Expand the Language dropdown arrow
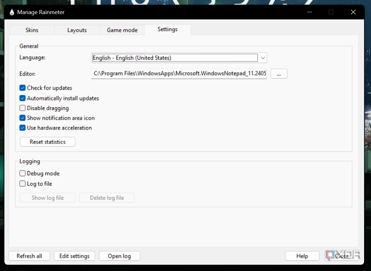The width and height of the screenshot is (371, 271). [x=263, y=58]
